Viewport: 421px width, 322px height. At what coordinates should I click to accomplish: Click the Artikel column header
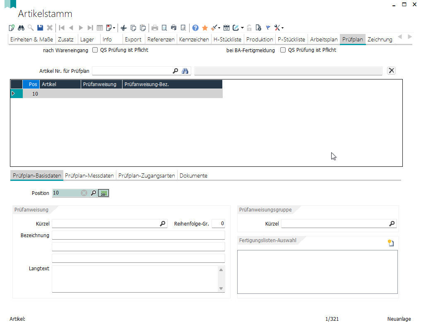coord(60,84)
